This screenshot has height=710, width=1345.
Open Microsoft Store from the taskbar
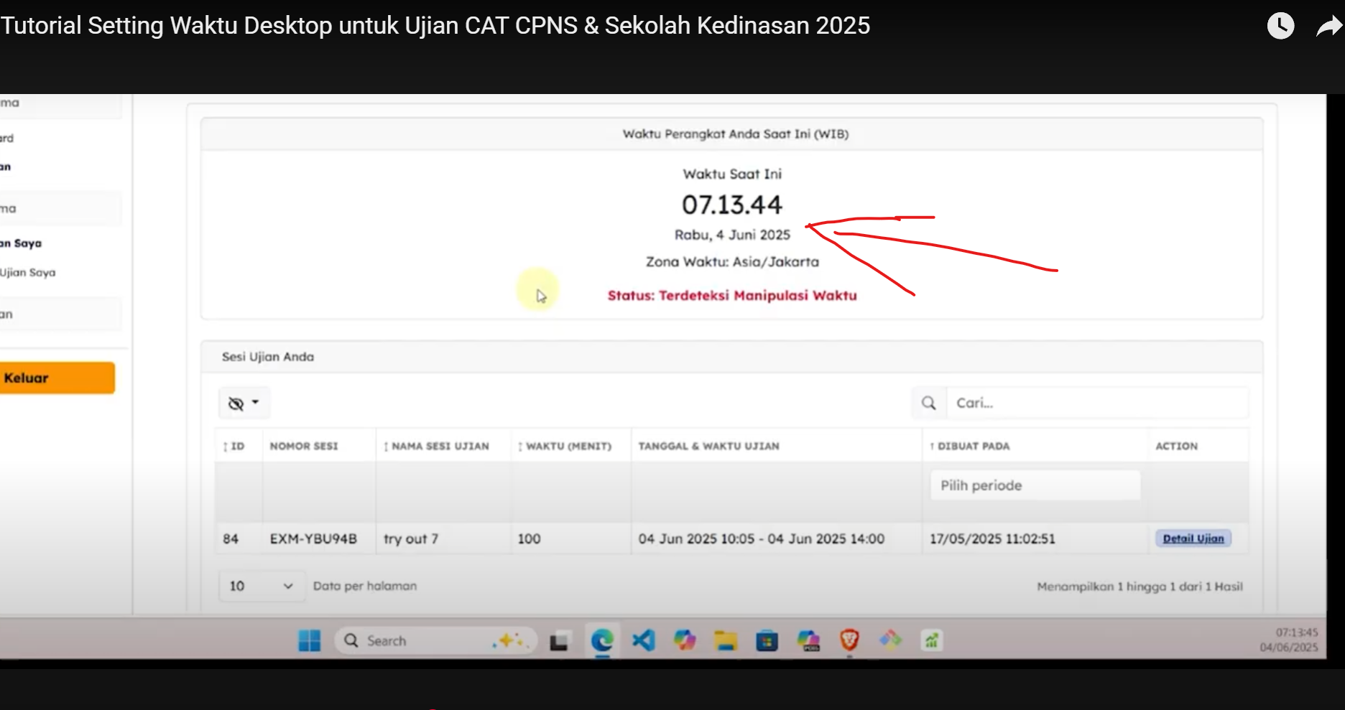point(767,640)
